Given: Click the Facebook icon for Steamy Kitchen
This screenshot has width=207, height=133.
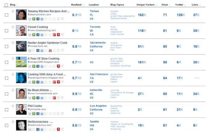Looking at the screenshot, I should (38, 19).
